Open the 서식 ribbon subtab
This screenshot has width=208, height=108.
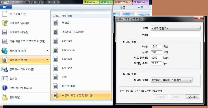140,7
